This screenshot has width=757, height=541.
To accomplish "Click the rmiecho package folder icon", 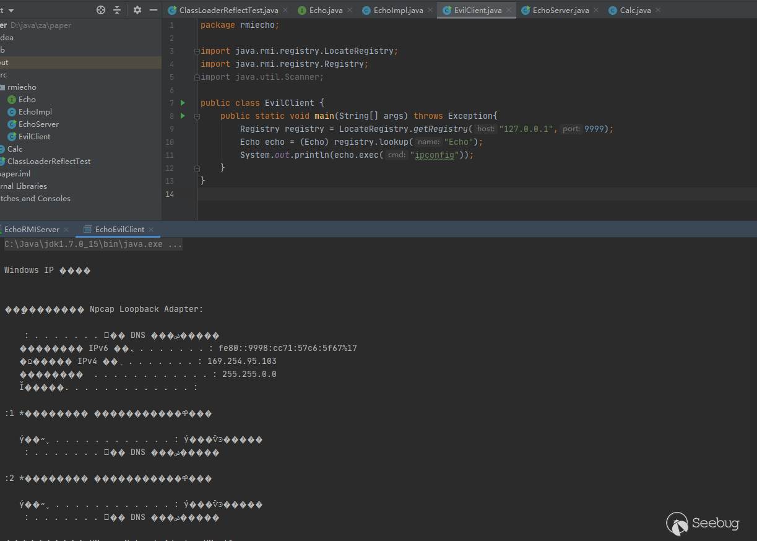I will click(x=2, y=87).
